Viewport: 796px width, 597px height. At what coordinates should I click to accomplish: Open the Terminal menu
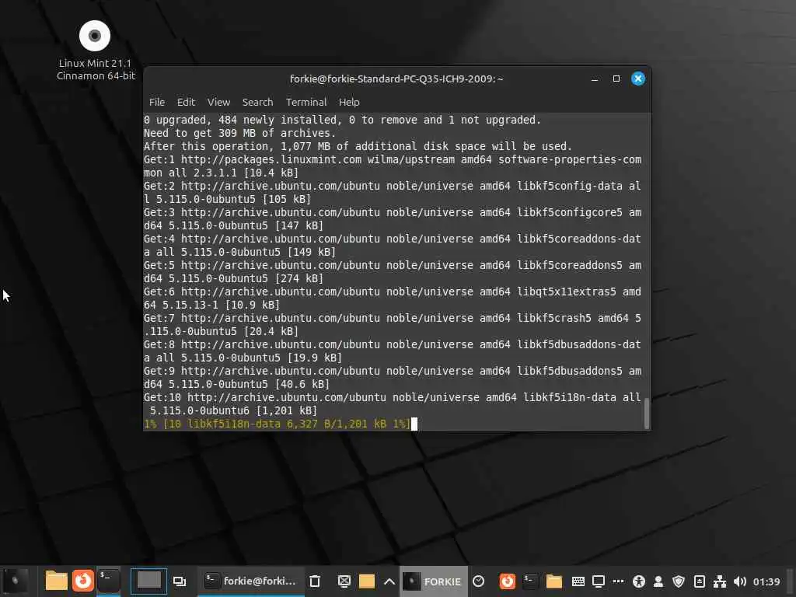coord(306,102)
